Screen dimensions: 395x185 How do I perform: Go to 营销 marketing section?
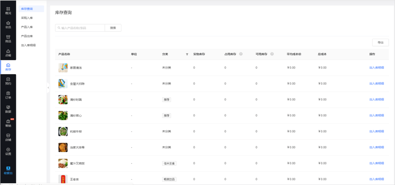click(x=8, y=123)
